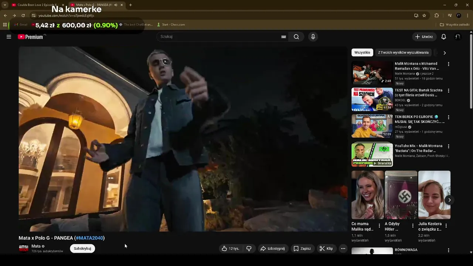Open Mata channel avatar
473x266 pixels.
[24, 249]
